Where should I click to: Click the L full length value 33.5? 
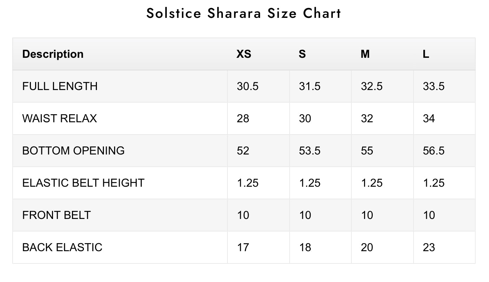tap(434, 86)
